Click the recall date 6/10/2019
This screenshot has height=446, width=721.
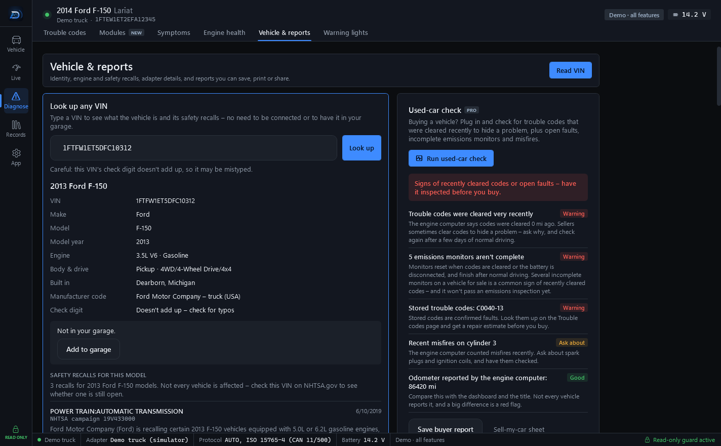click(x=369, y=411)
